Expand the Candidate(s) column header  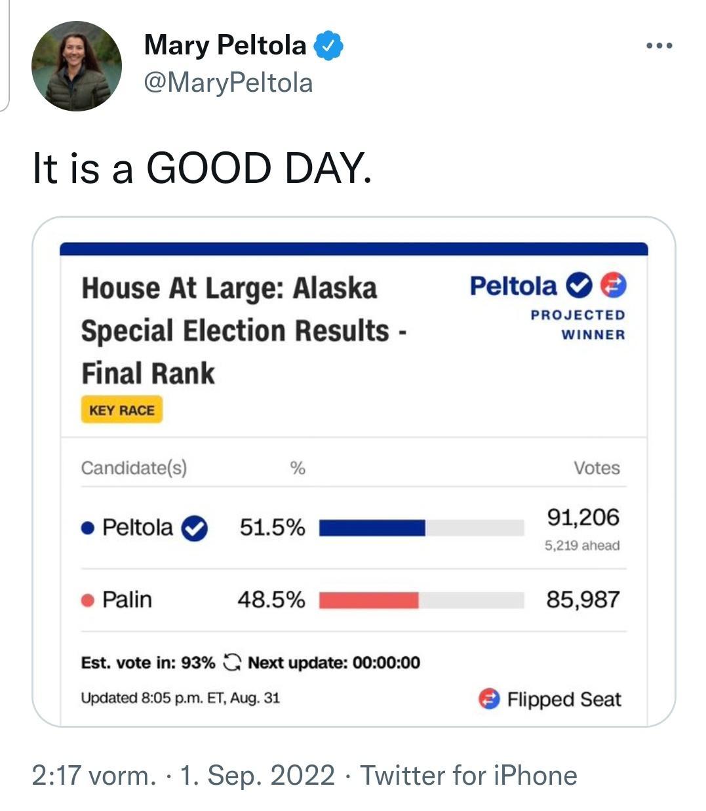click(136, 468)
